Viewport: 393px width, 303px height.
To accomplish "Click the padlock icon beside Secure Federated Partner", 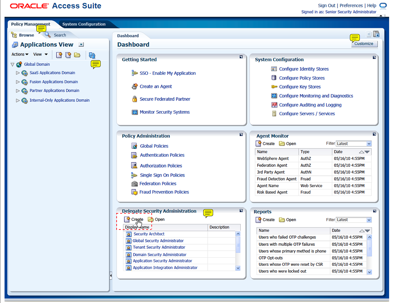I will coord(134,99).
